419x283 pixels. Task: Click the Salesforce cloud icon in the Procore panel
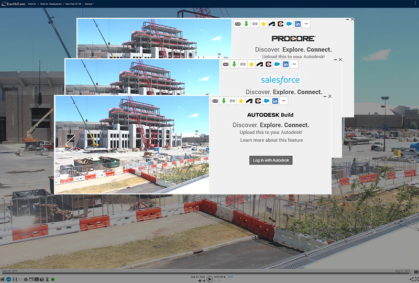pyautogui.click(x=289, y=24)
